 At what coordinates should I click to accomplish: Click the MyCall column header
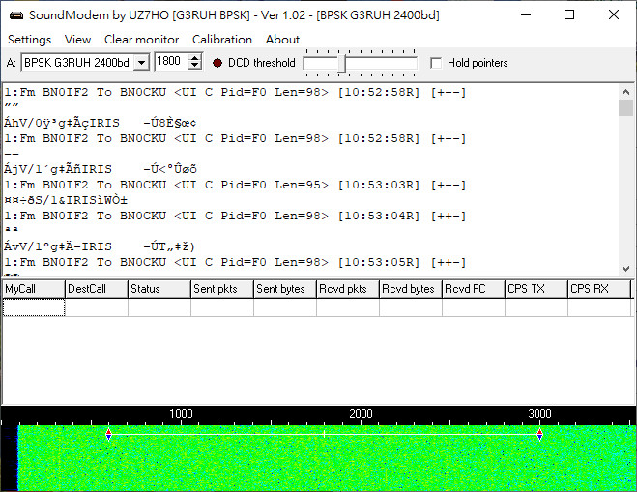34,289
